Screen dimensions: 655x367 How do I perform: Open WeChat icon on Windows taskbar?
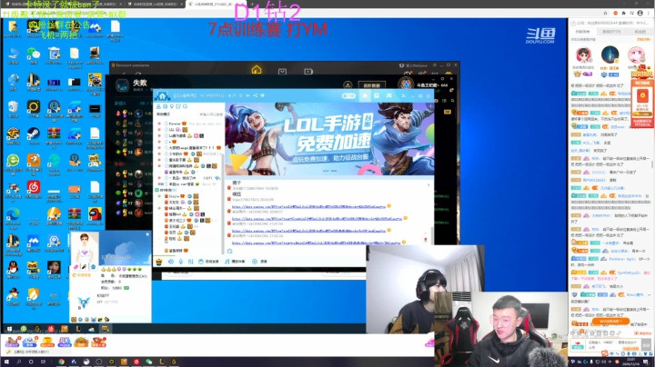[149, 362]
